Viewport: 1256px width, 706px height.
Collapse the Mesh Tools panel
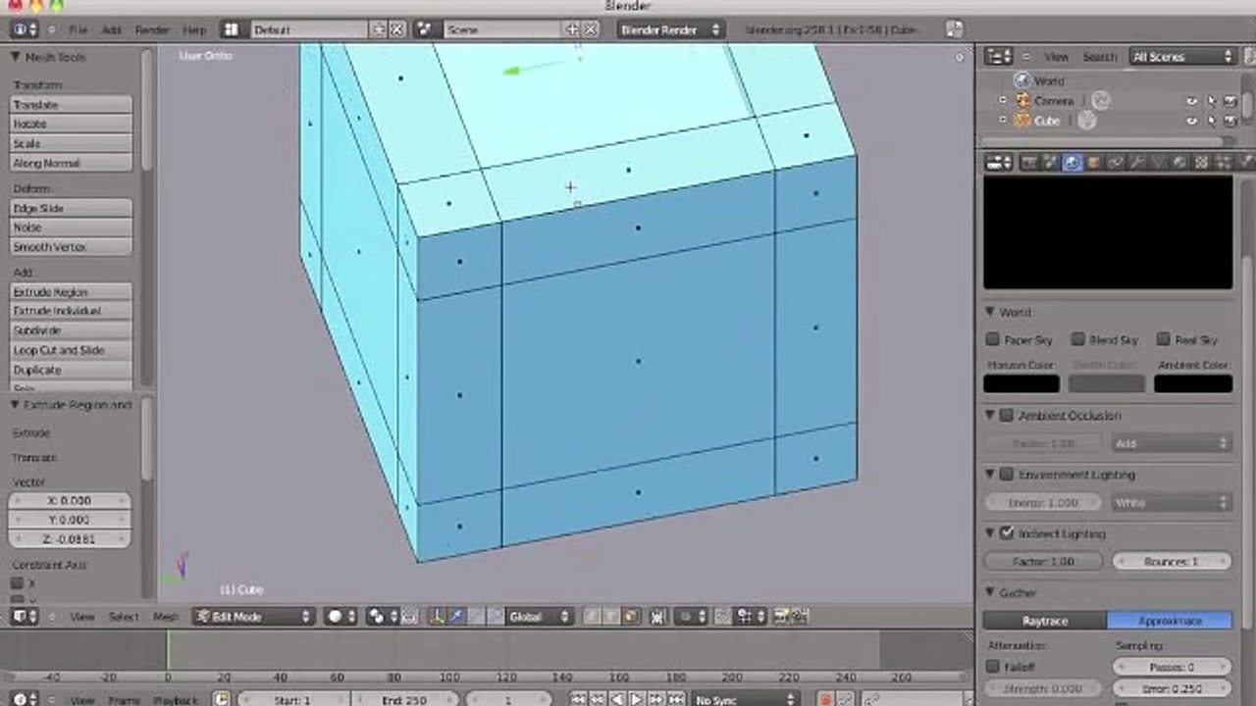[x=16, y=58]
